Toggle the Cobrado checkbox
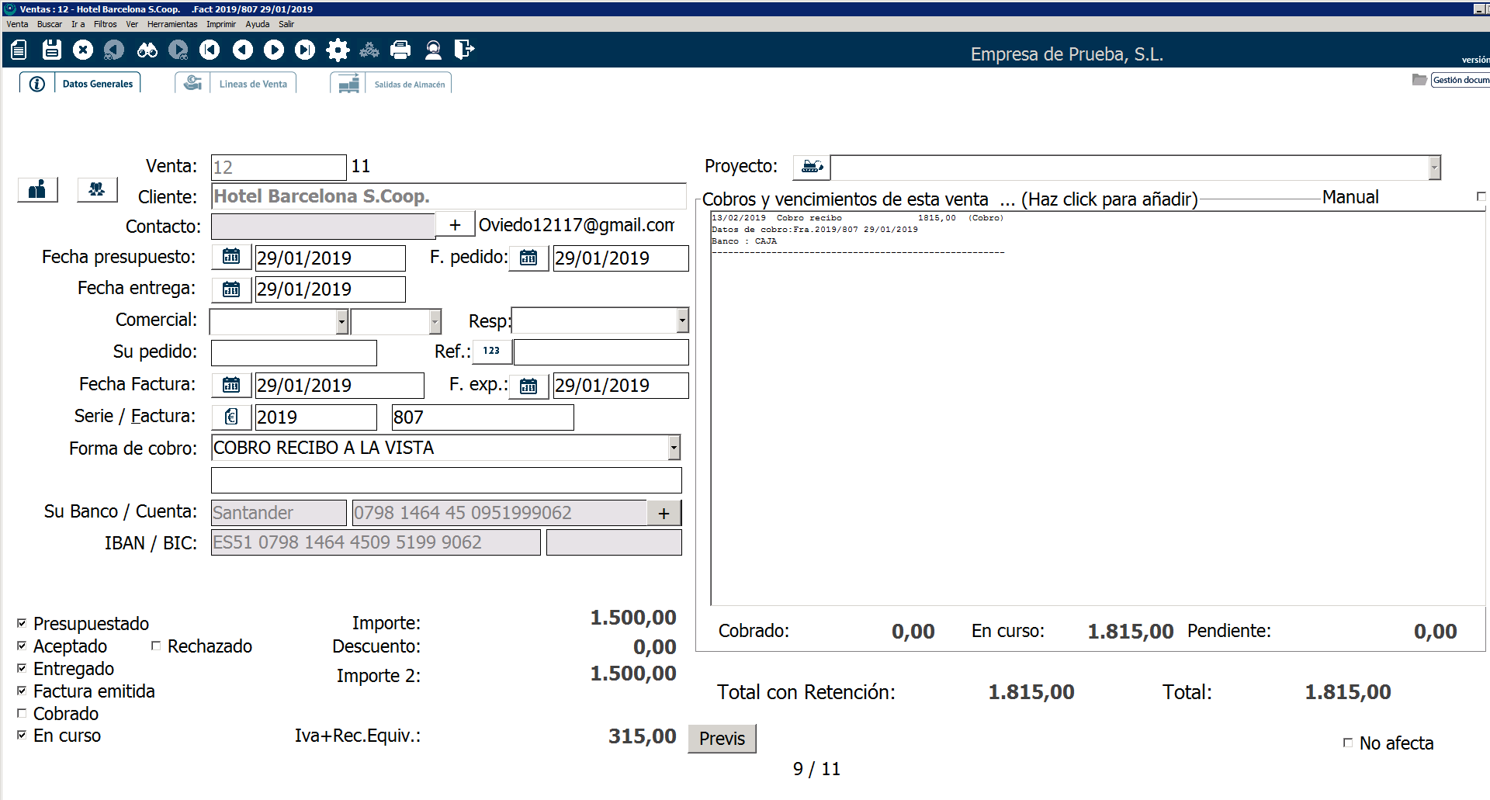Image resolution: width=1490 pixels, height=800 pixels. [22, 713]
